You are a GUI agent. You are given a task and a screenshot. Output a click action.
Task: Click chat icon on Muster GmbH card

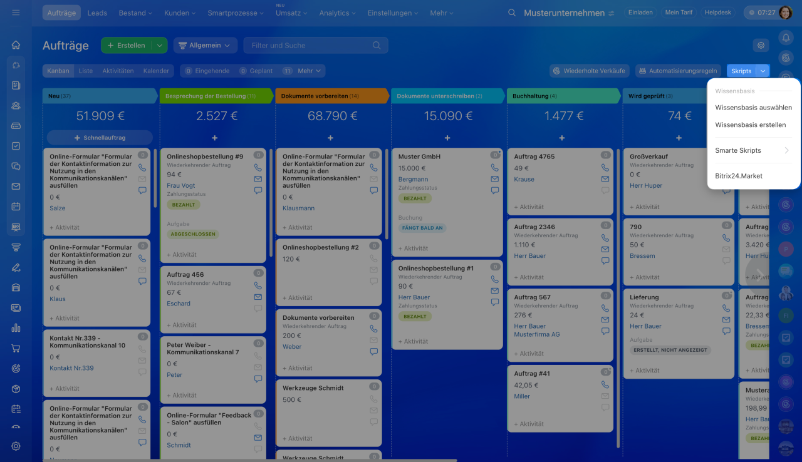click(x=494, y=190)
